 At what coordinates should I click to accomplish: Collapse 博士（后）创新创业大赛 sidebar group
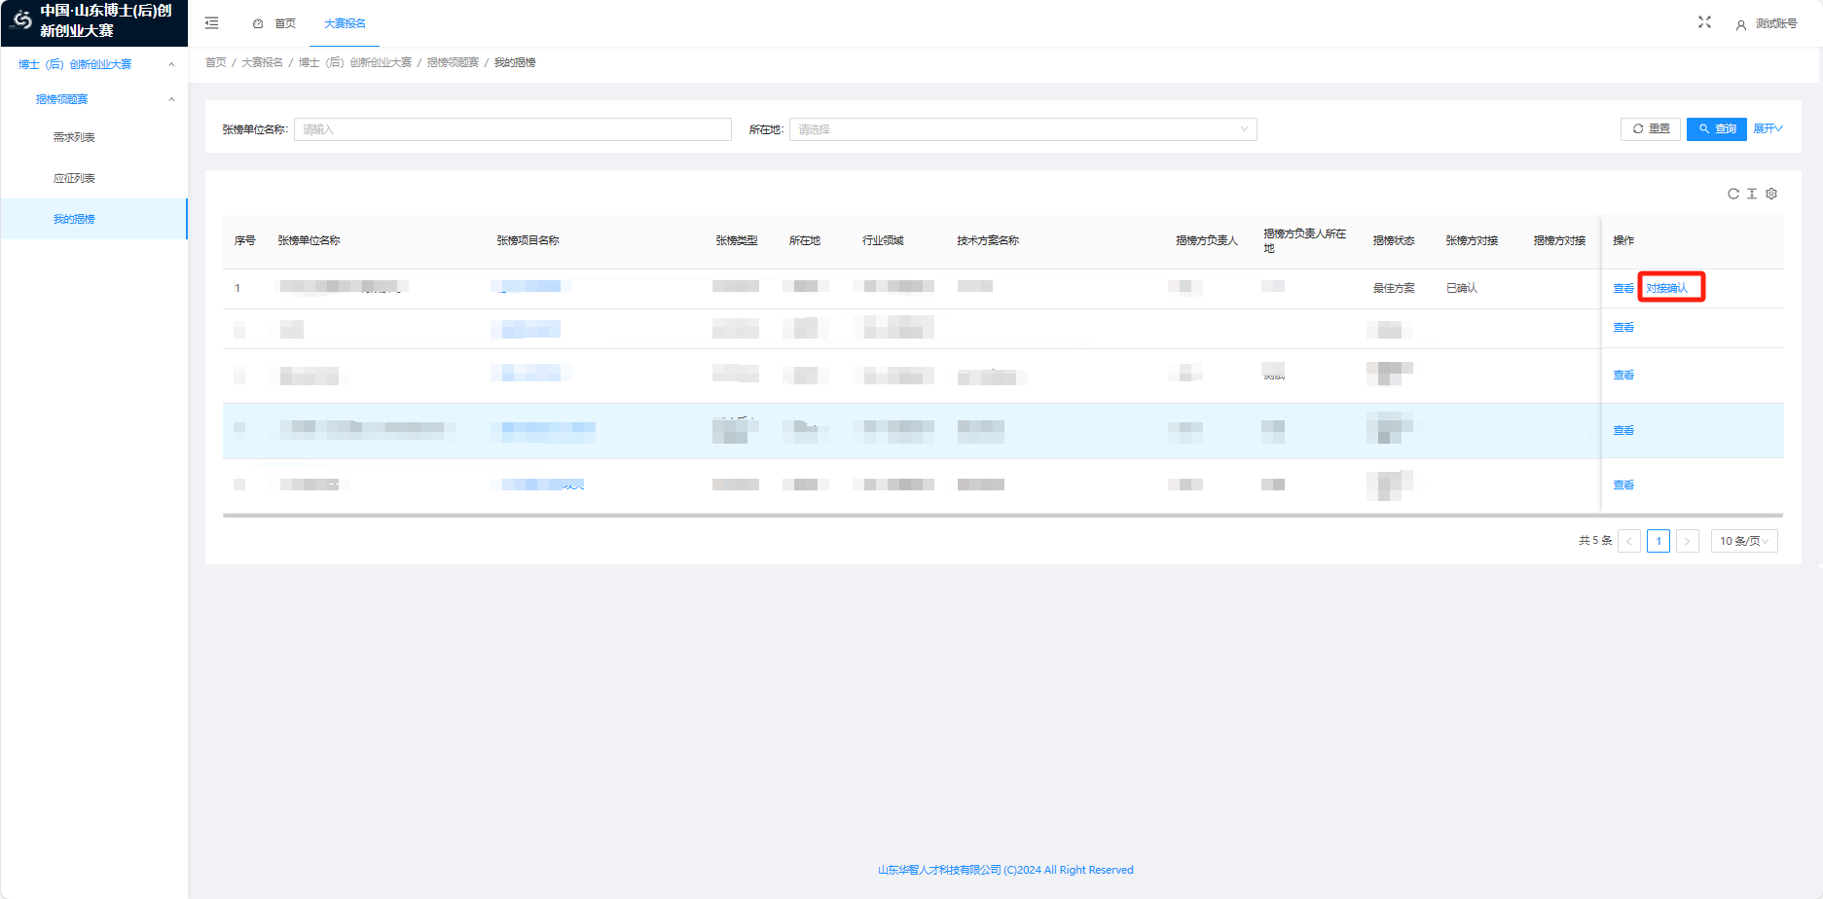[171, 64]
